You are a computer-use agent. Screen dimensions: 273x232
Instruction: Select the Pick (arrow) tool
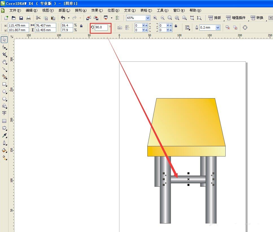tap(4, 39)
